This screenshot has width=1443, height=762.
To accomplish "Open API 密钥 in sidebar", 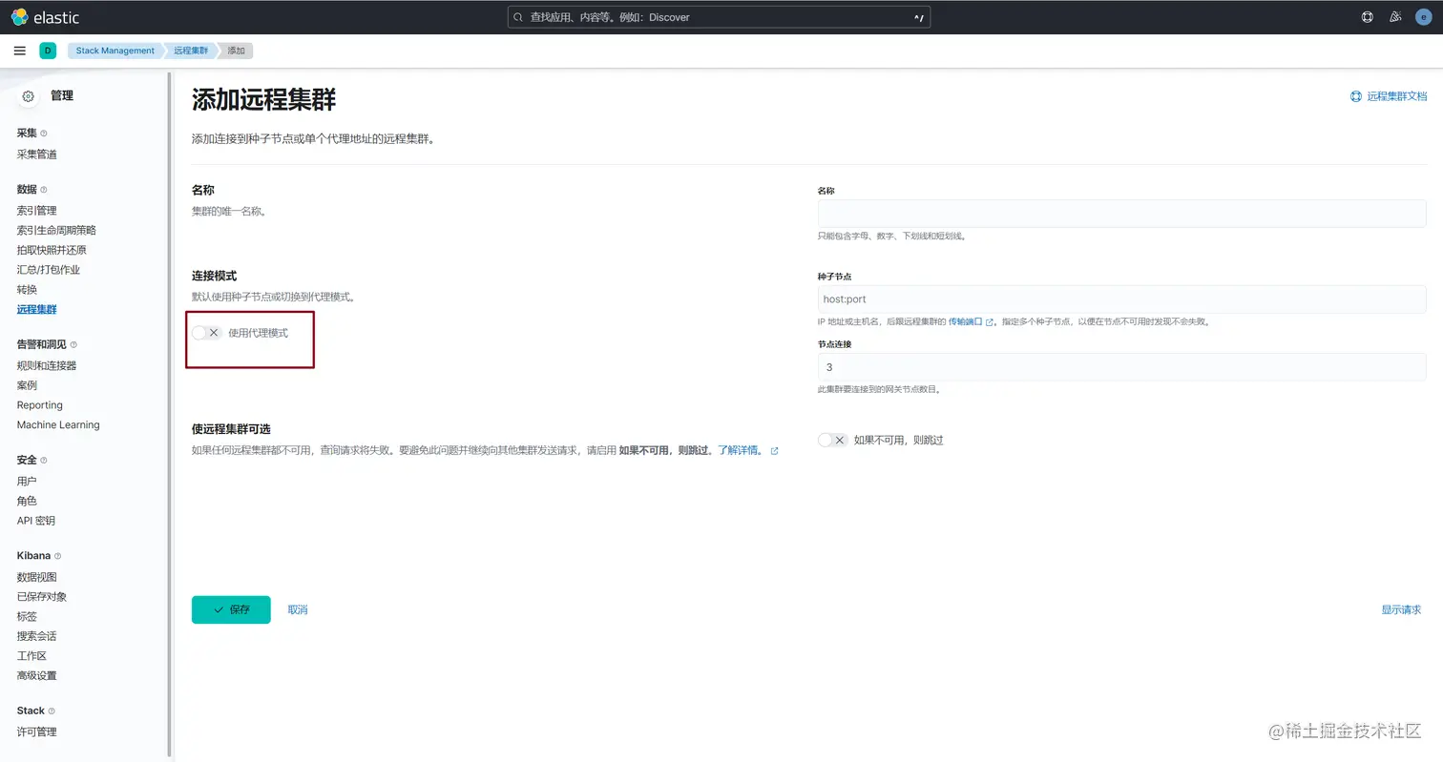I will (x=35, y=521).
